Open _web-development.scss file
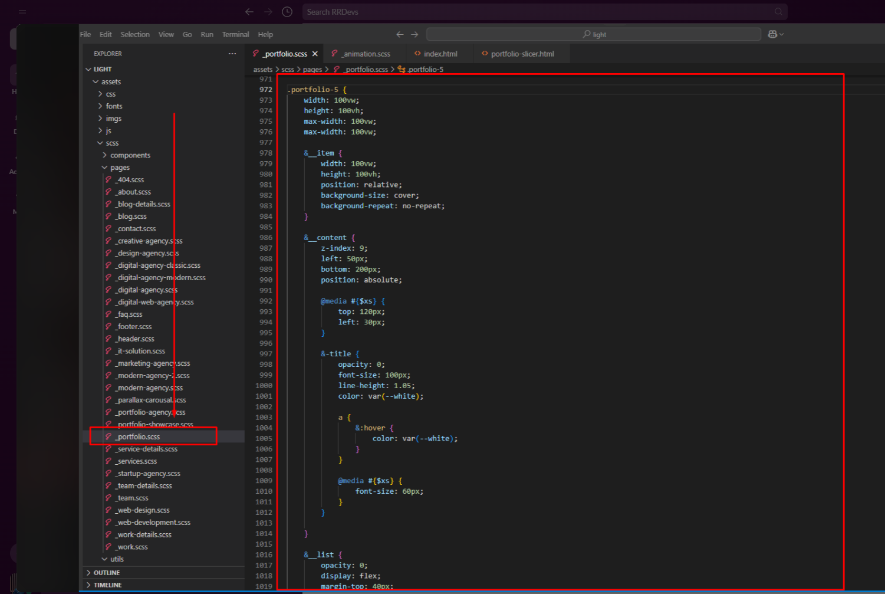The width and height of the screenshot is (885, 594). pos(153,523)
